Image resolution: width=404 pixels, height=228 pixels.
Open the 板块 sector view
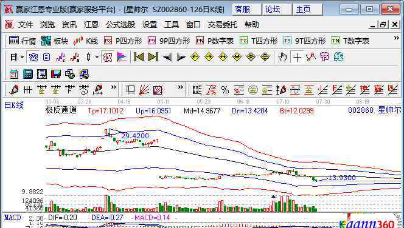pos(55,41)
